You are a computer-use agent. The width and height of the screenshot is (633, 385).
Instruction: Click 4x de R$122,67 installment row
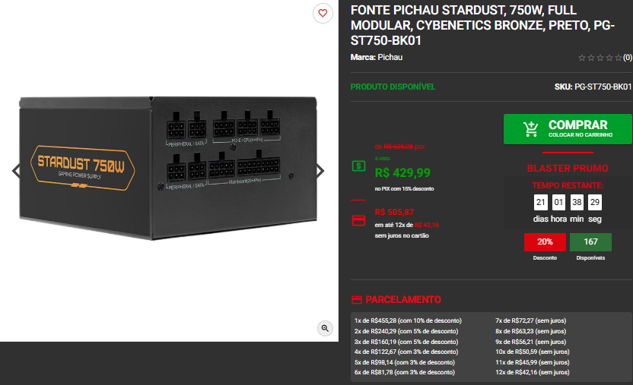406,352
